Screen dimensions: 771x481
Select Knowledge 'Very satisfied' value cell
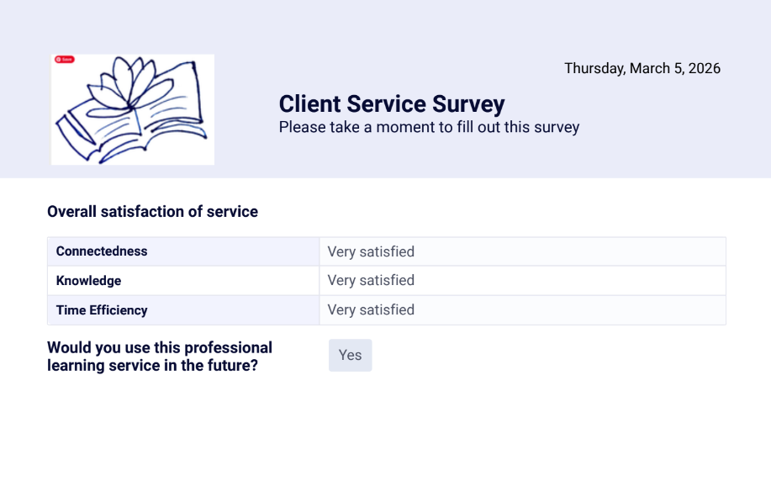(523, 281)
